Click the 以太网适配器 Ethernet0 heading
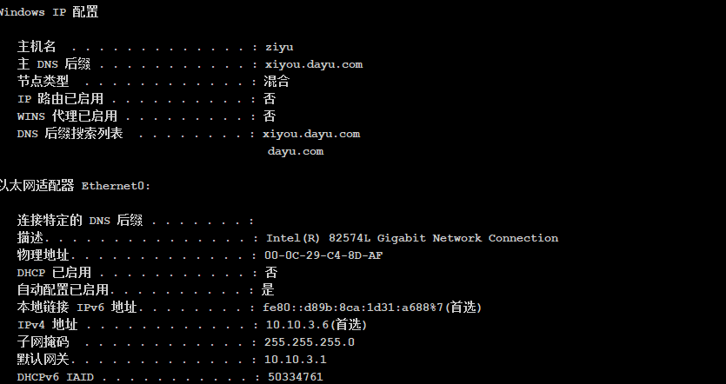Image resolution: width=726 pixels, height=384 pixels. point(75,186)
